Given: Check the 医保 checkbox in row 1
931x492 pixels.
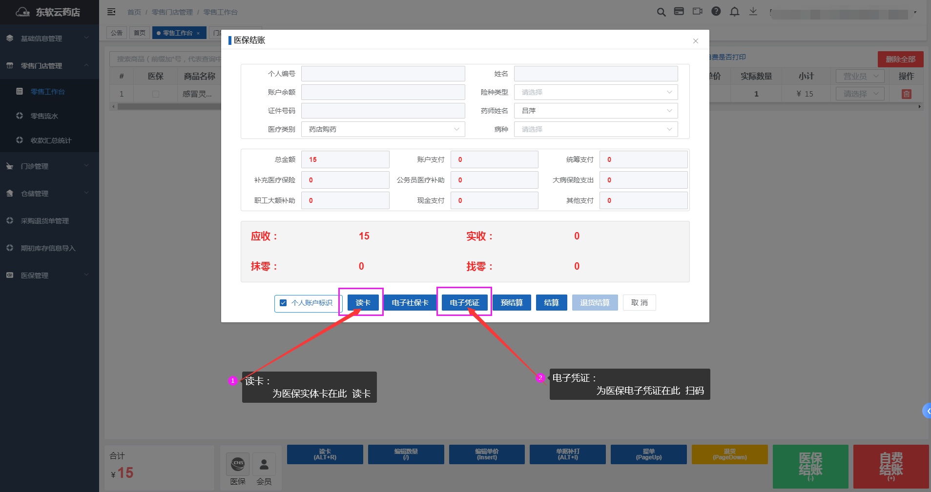Looking at the screenshot, I should (x=156, y=94).
